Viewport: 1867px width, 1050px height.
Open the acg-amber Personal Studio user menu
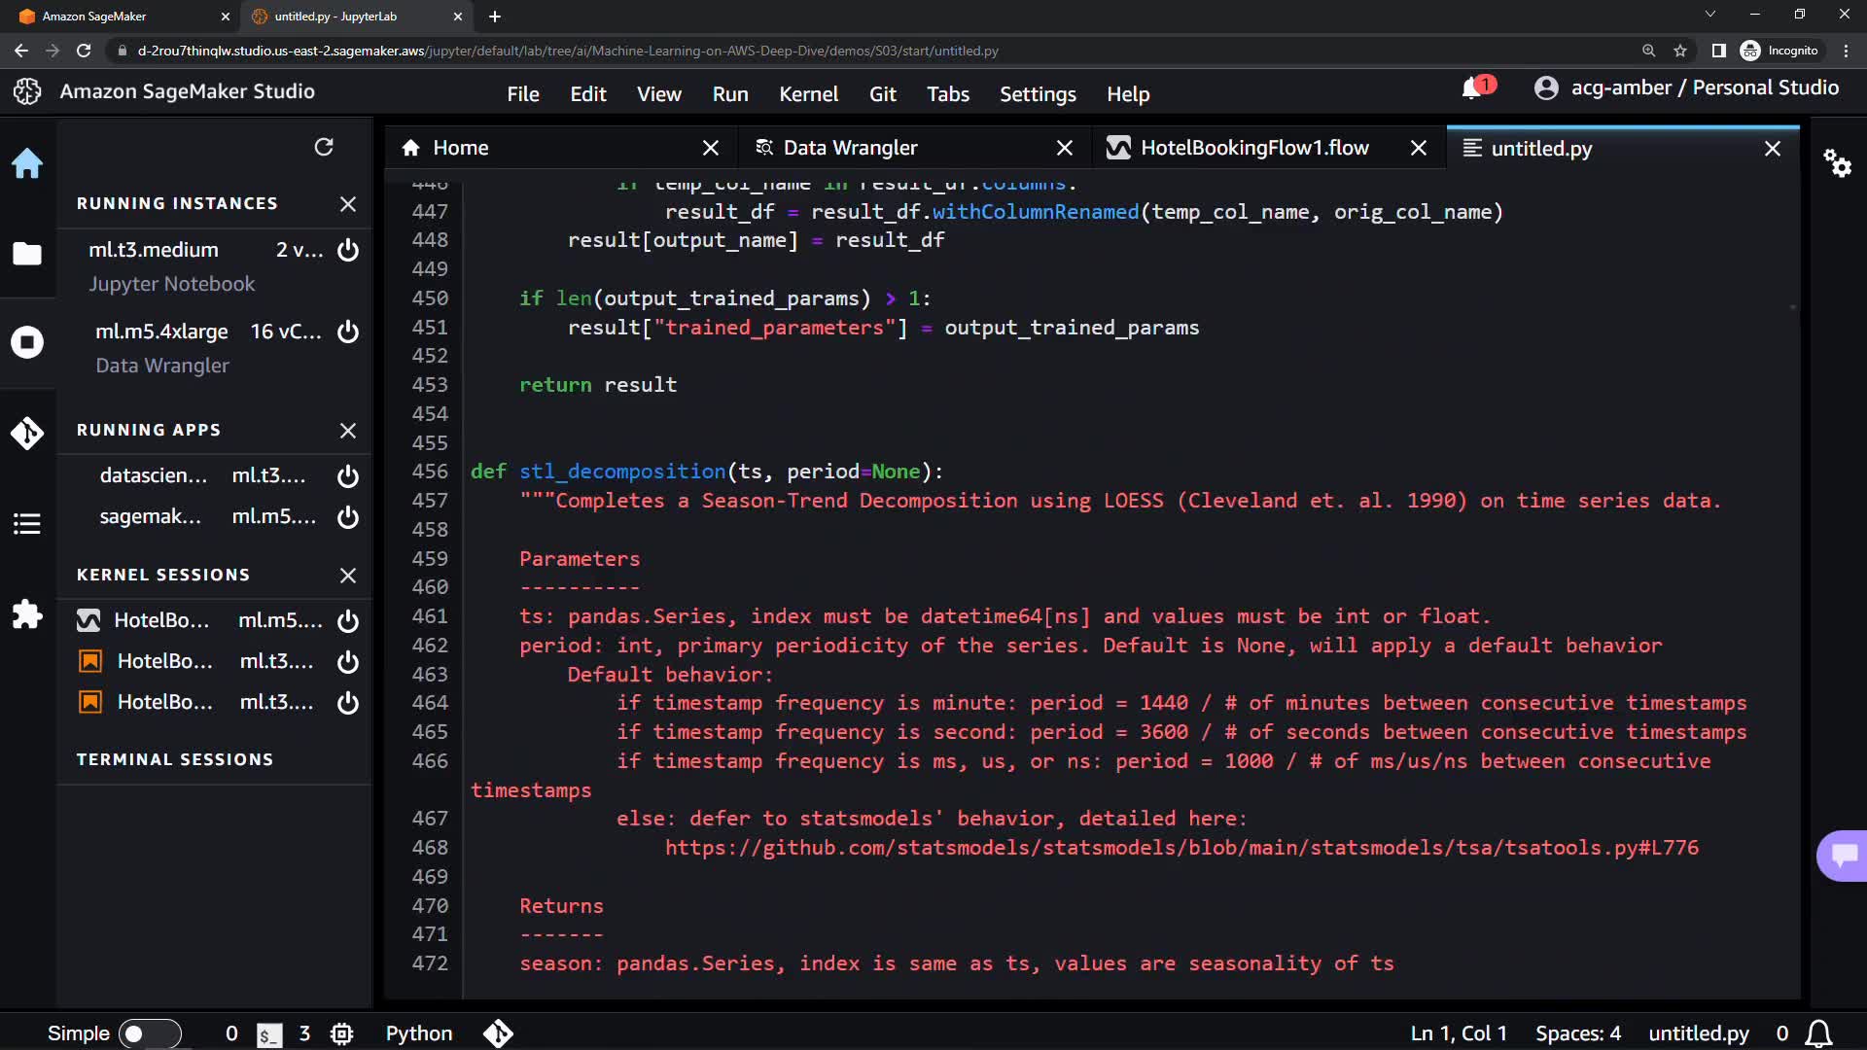pos(1687,88)
